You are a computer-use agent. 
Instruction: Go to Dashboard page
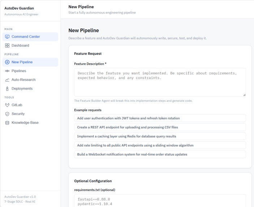coord(30,46)
